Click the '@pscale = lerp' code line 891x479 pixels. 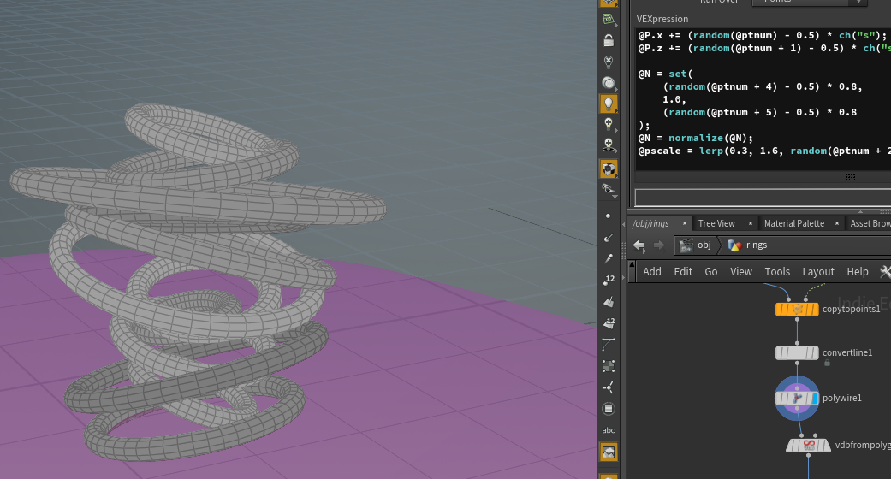pos(764,151)
